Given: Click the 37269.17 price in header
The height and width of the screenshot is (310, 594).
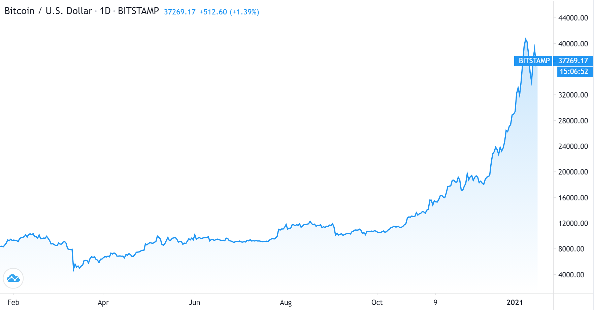Looking at the screenshot, I should (x=180, y=12).
